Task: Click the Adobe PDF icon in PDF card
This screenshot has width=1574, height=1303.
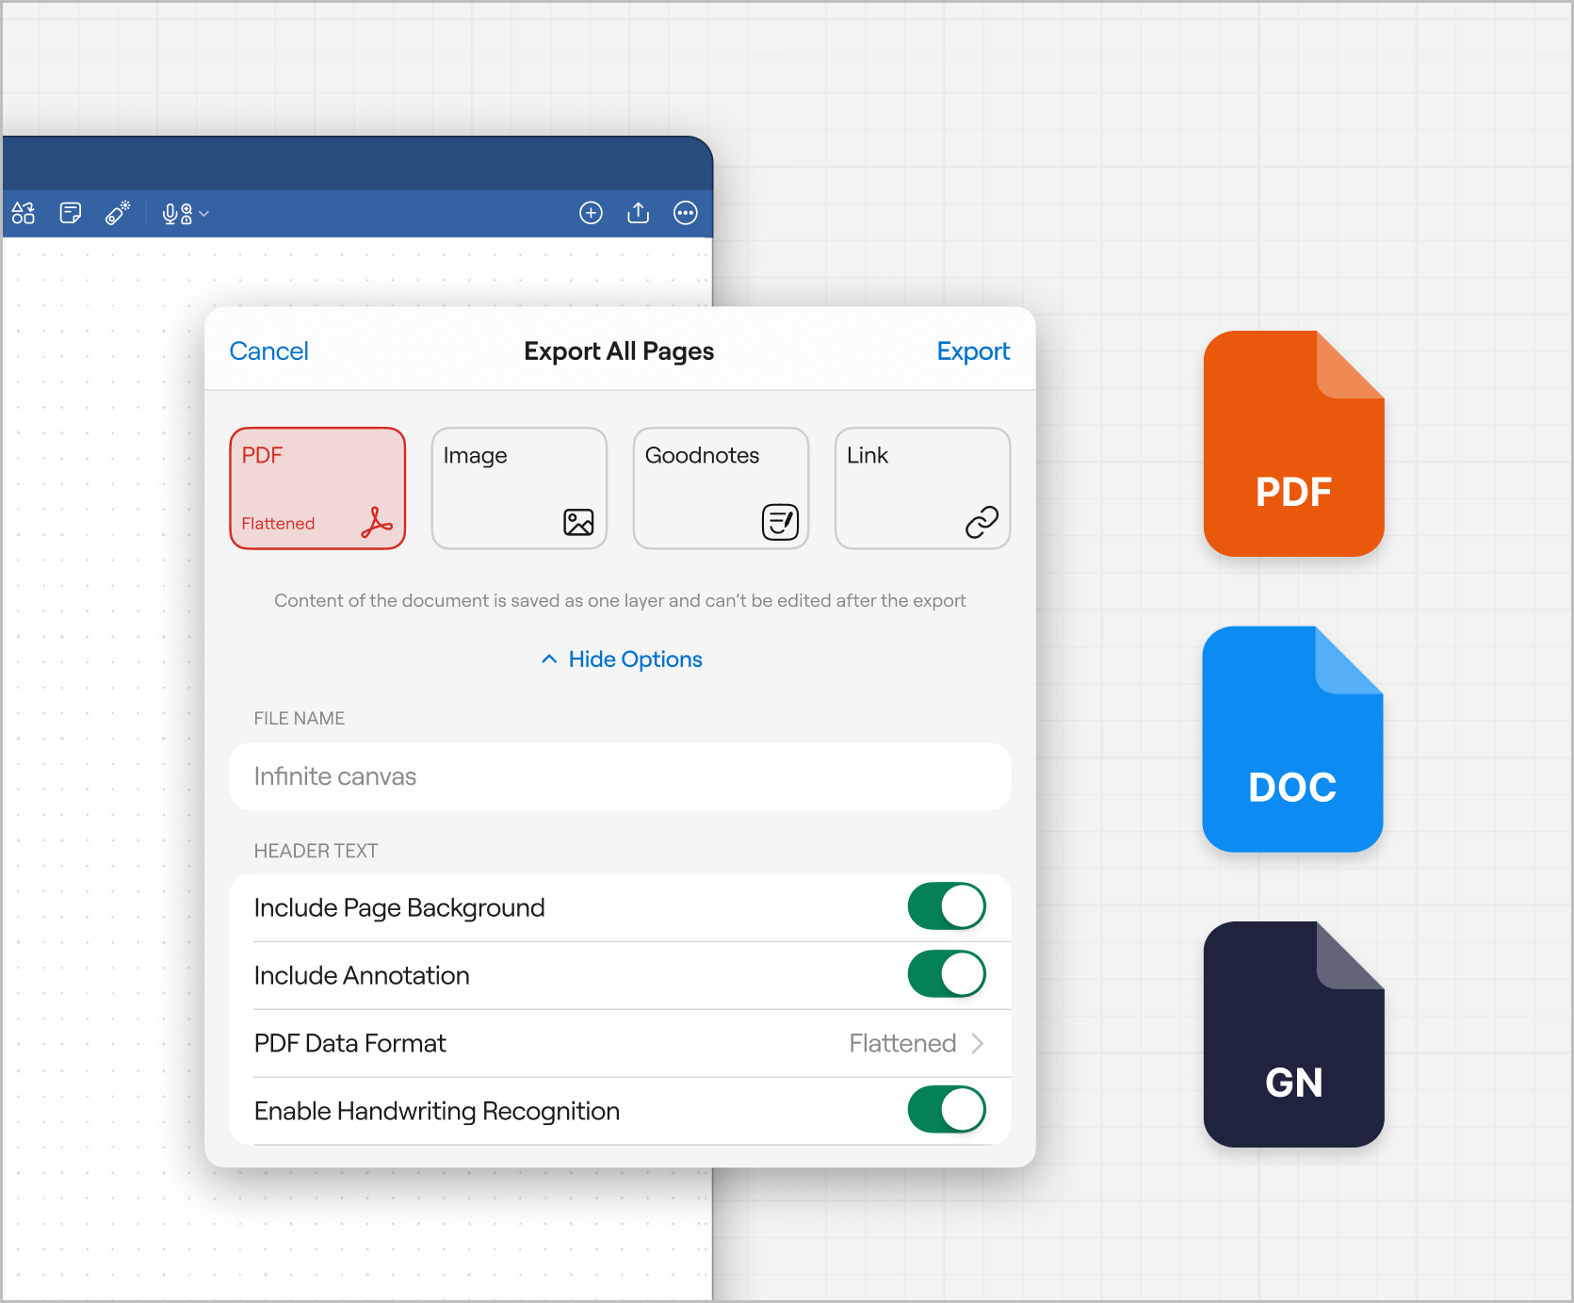Action: [377, 522]
